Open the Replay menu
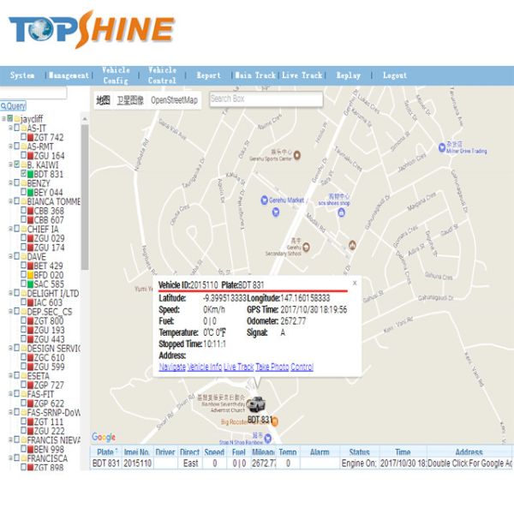The width and height of the screenshot is (514, 514). point(348,75)
